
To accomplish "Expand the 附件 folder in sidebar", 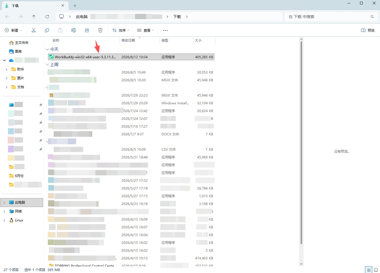I will point(7,69).
